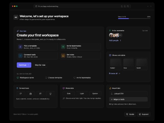Image resolution: width=164 pixels, height=123 pixels.
Task: Open Add people in Invite teammates
Action: tap(114, 40)
